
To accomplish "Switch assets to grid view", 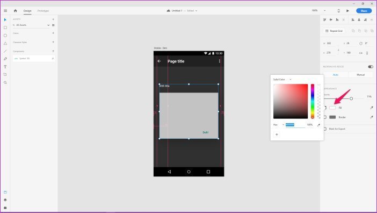I will tap(53, 25).
